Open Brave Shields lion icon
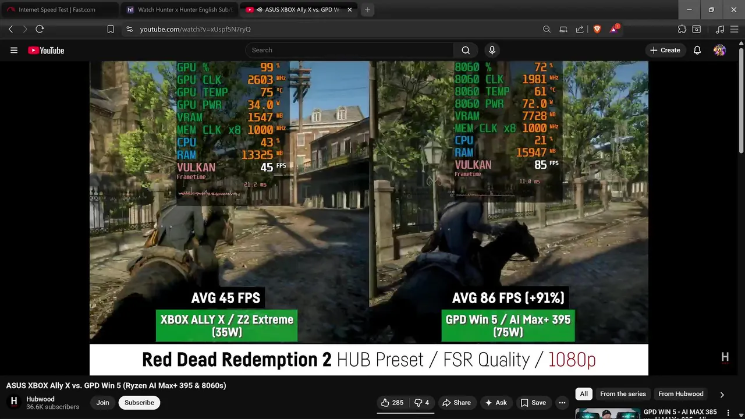 [597, 29]
